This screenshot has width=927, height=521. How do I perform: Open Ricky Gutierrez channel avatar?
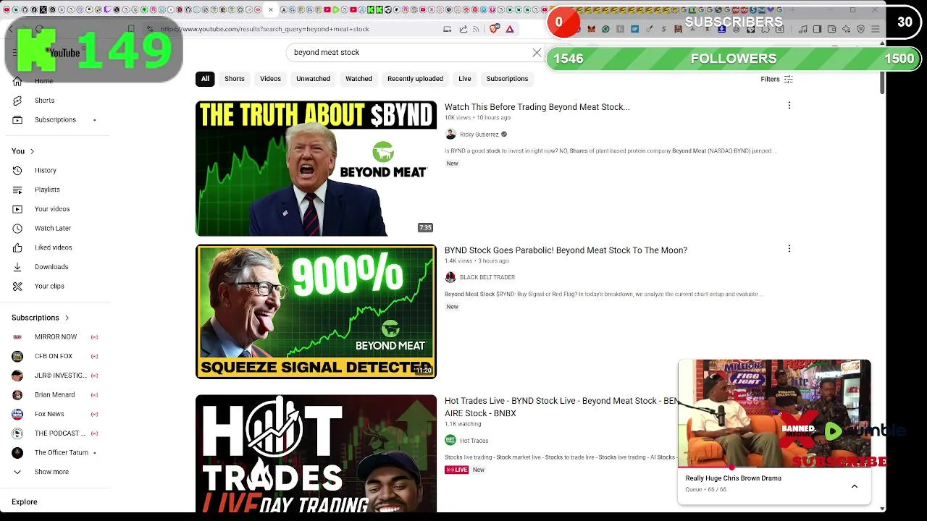pos(450,134)
